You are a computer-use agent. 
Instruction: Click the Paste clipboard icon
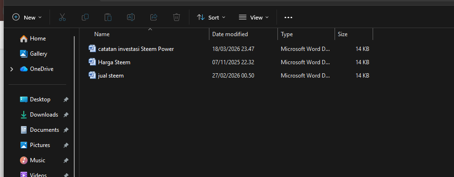tap(108, 18)
